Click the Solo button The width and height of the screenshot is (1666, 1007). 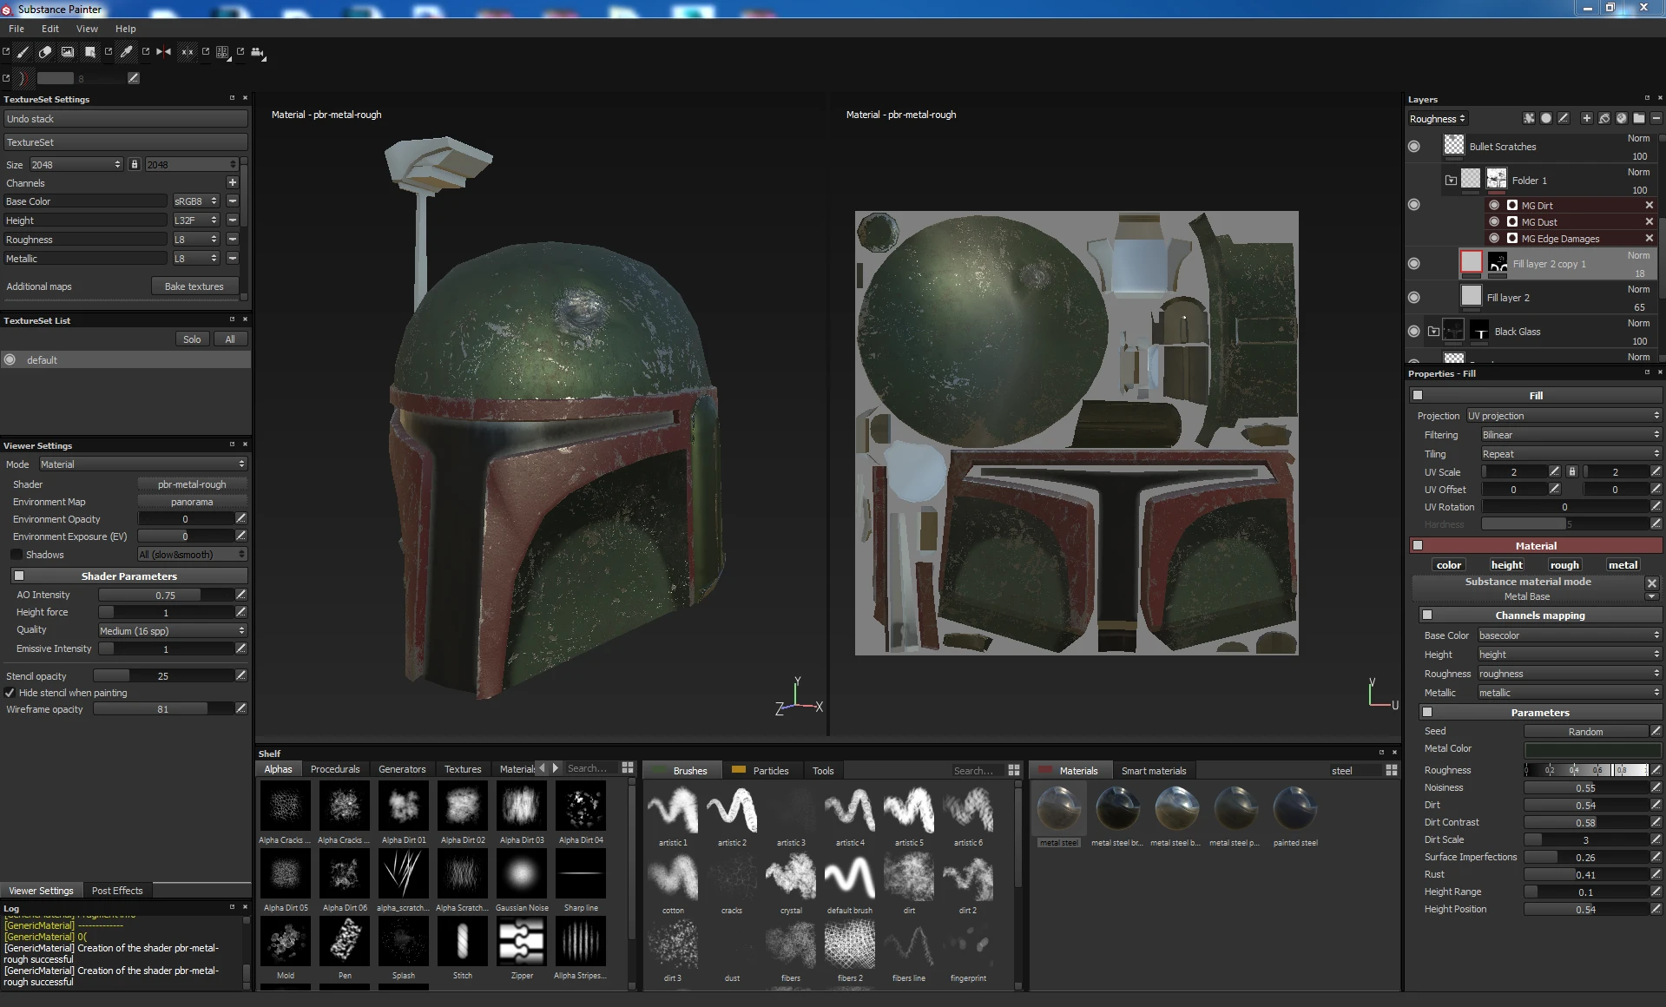point(192,339)
